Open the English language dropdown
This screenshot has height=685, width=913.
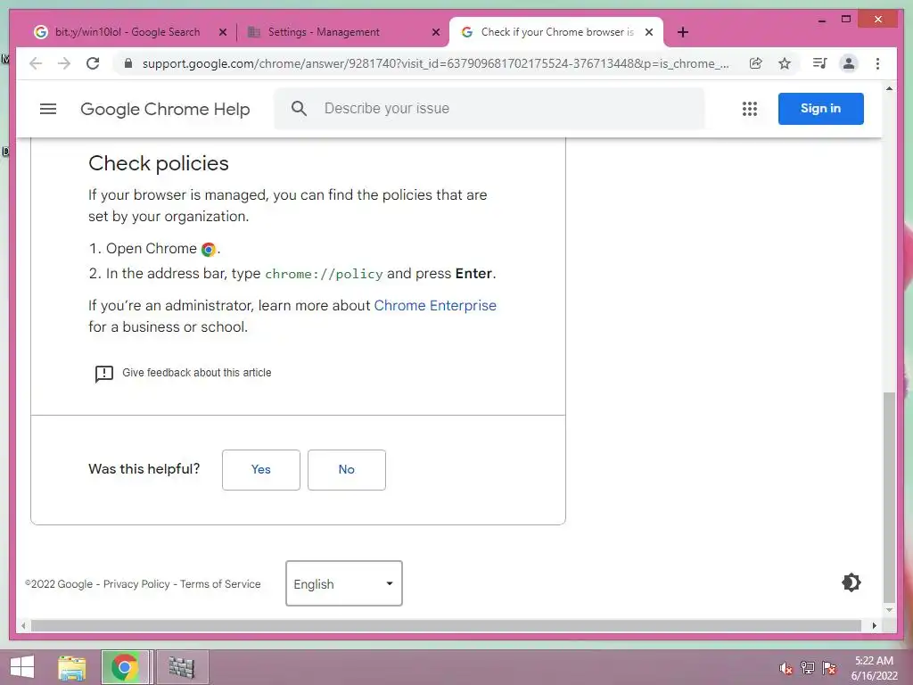click(343, 583)
